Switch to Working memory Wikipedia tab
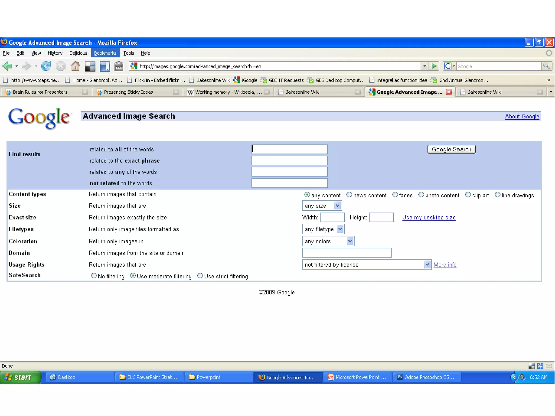 click(228, 92)
